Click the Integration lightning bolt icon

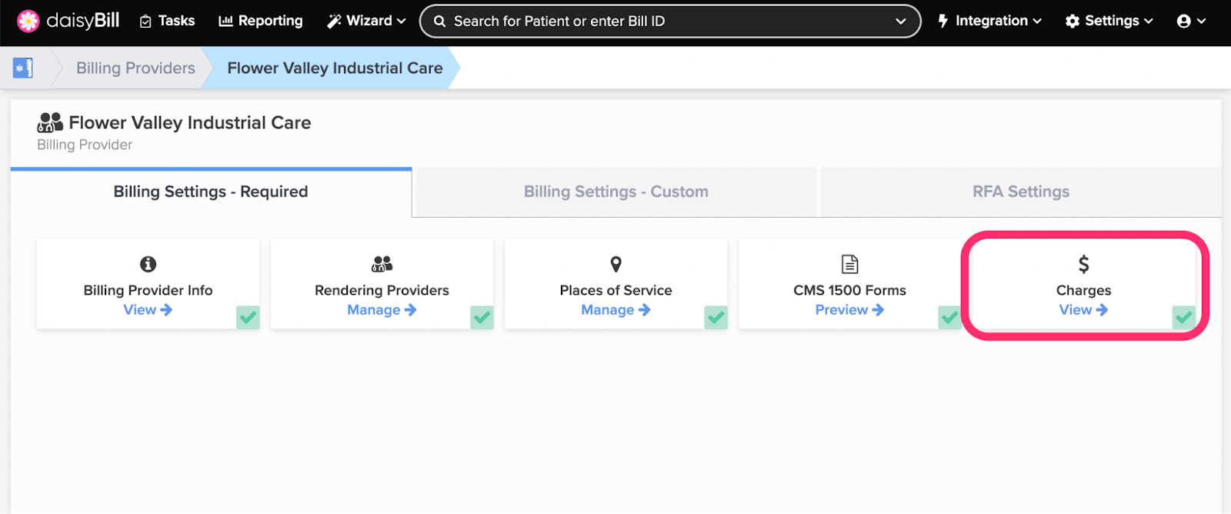[x=943, y=21]
